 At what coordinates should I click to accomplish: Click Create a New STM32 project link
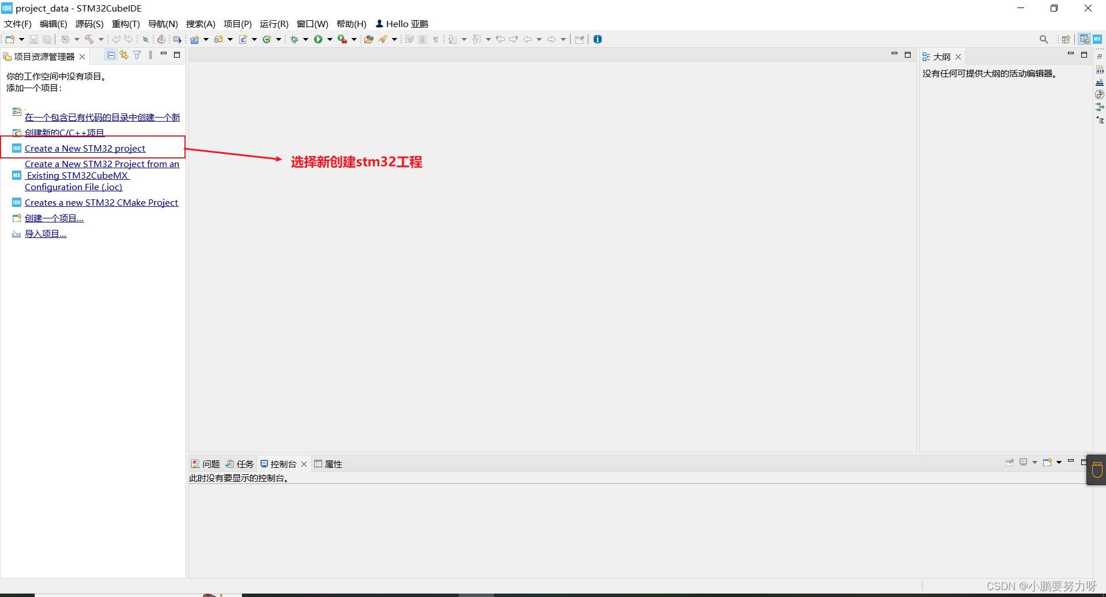[x=85, y=148]
